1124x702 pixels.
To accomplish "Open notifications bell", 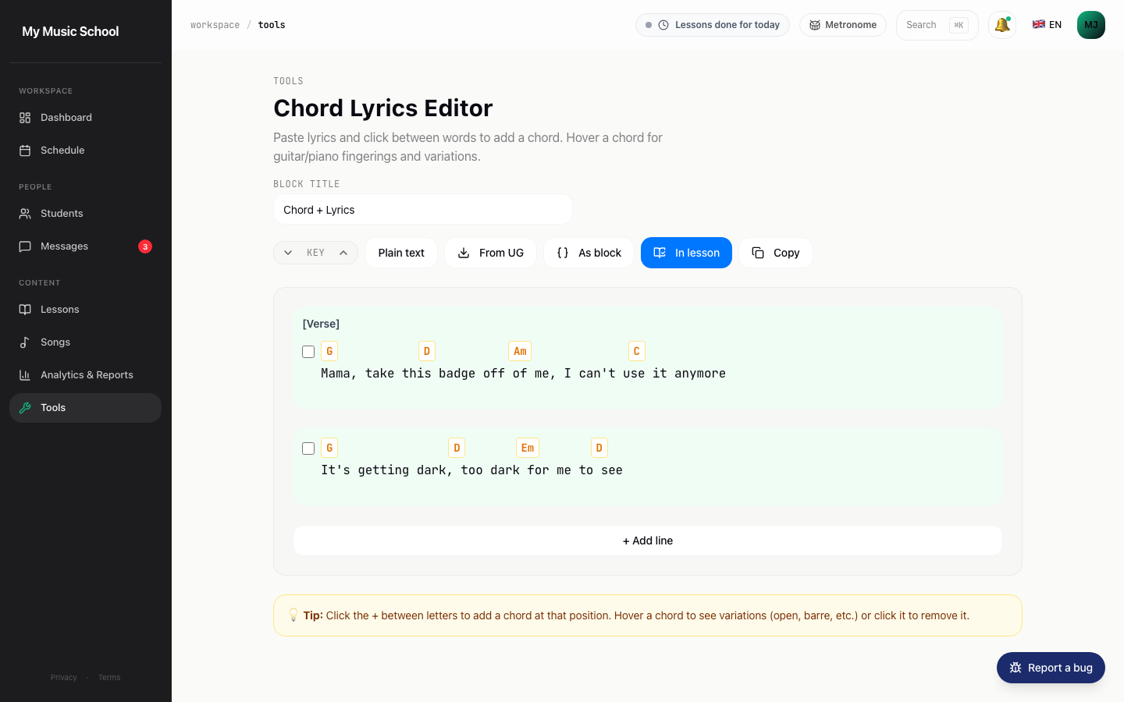I will click(1002, 25).
